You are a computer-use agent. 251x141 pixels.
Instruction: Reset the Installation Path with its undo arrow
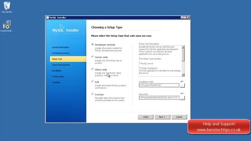click(x=182, y=81)
